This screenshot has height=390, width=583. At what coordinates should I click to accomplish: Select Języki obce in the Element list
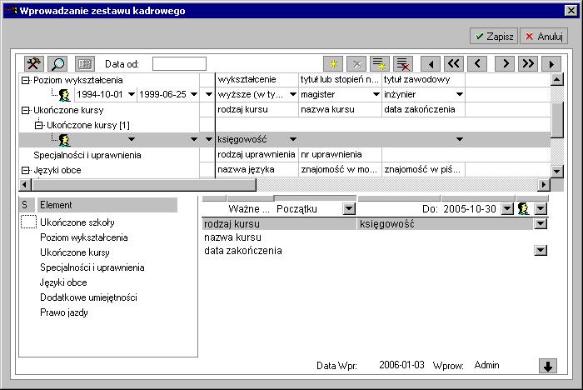[63, 282]
